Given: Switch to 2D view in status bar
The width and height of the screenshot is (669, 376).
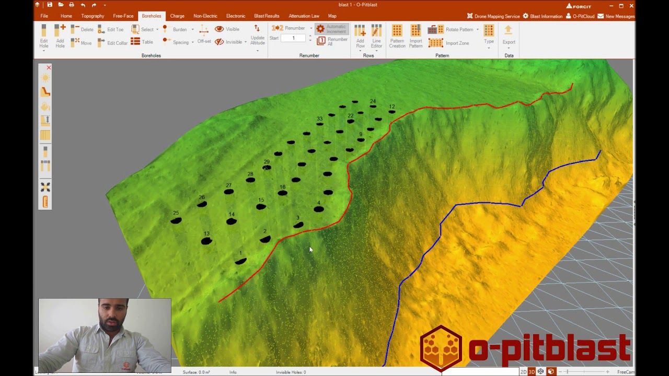Looking at the screenshot, I should (523, 372).
